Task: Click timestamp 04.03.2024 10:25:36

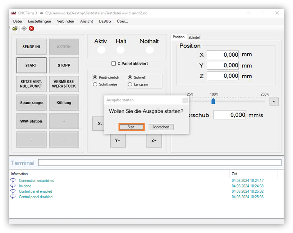Action: pyautogui.click(x=248, y=197)
